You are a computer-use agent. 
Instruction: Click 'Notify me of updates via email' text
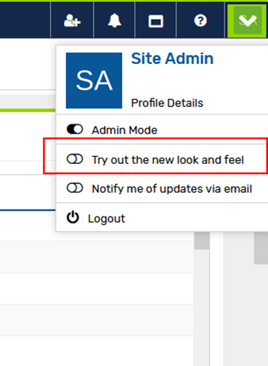(172, 189)
